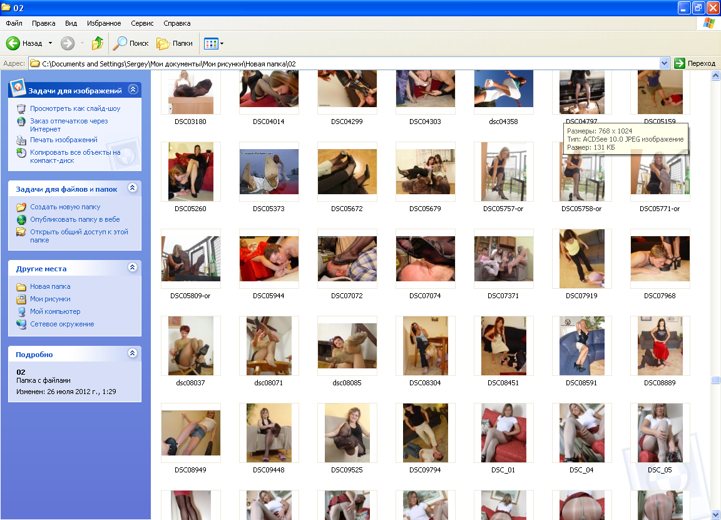Screen dimensions: 721x520
Task: Collapse the Другие места panel
Action: click(x=133, y=268)
